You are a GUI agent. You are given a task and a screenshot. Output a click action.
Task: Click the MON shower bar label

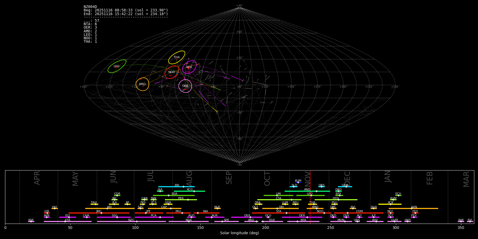(341, 220)
